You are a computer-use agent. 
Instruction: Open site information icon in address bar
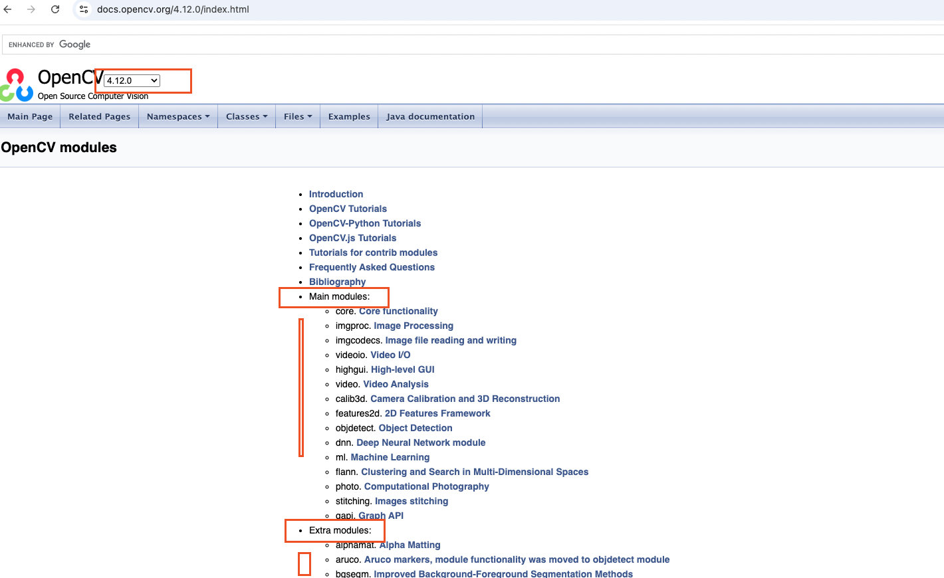(x=84, y=9)
